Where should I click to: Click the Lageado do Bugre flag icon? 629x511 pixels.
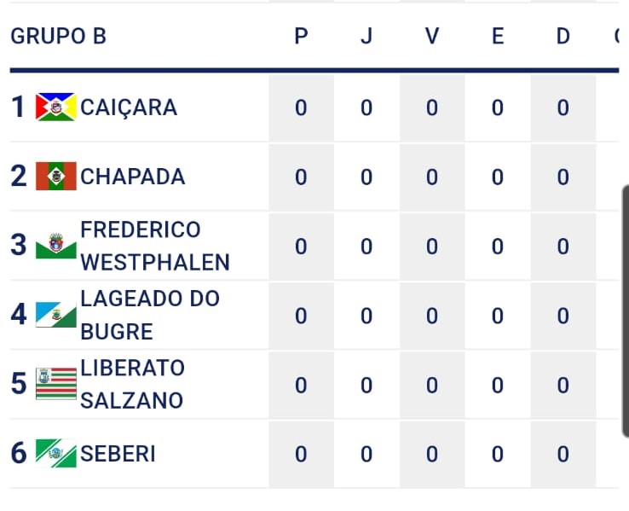point(56,316)
